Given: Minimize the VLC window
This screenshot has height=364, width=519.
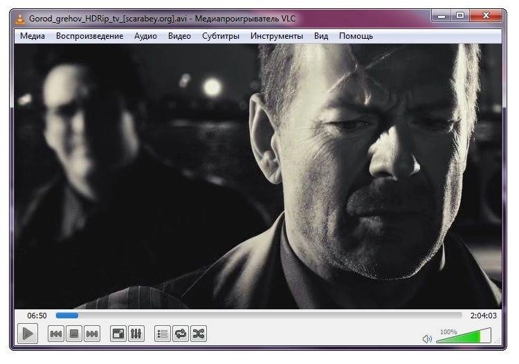Looking at the screenshot, I should 441,15.
